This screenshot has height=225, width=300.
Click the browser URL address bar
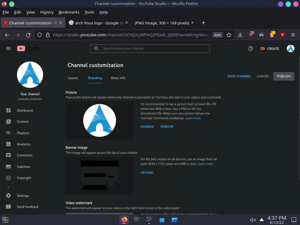pos(131,35)
